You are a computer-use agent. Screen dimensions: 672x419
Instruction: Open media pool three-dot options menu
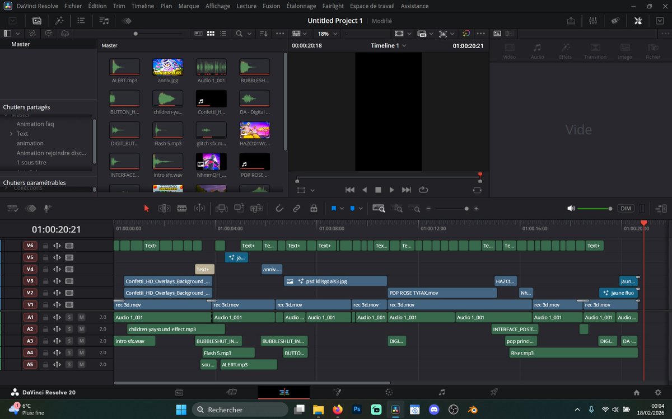coord(281,34)
